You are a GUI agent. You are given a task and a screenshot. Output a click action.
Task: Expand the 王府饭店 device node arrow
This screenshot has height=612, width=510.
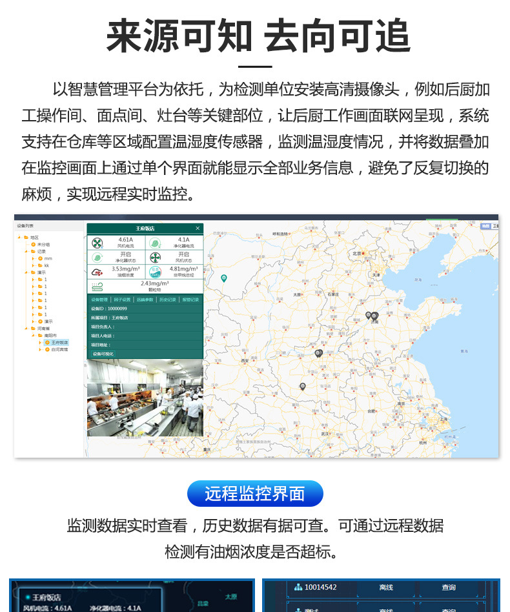[x=40, y=343]
